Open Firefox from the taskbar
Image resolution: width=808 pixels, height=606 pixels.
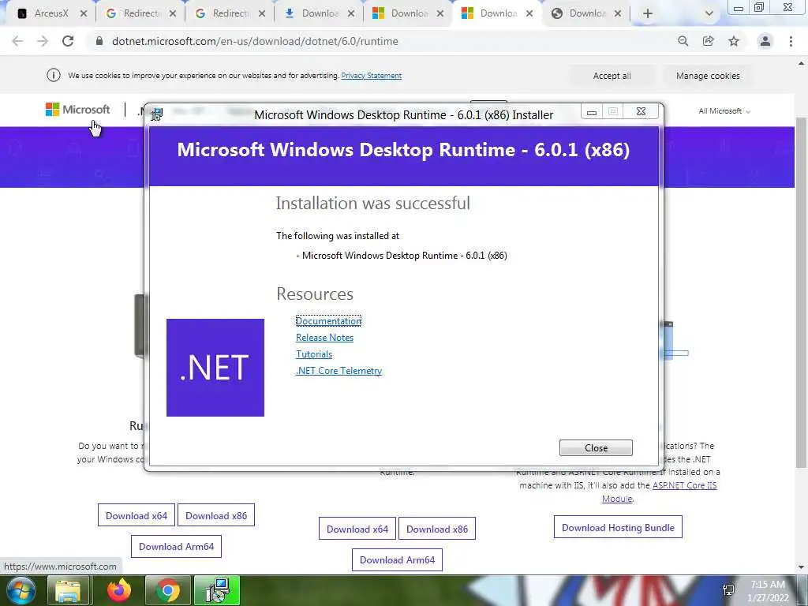118,590
